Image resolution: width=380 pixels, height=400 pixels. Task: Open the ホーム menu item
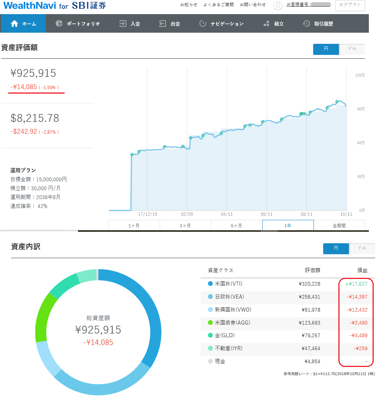tap(23, 23)
